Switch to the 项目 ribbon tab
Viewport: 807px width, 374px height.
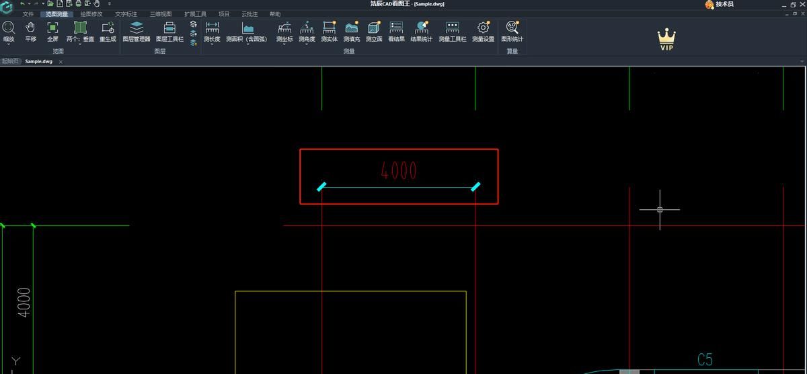(224, 14)
